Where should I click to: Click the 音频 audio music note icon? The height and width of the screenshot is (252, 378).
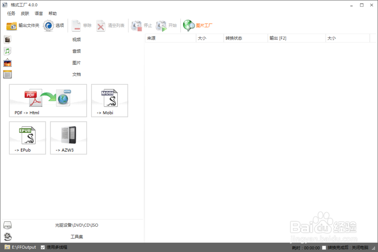8,51
